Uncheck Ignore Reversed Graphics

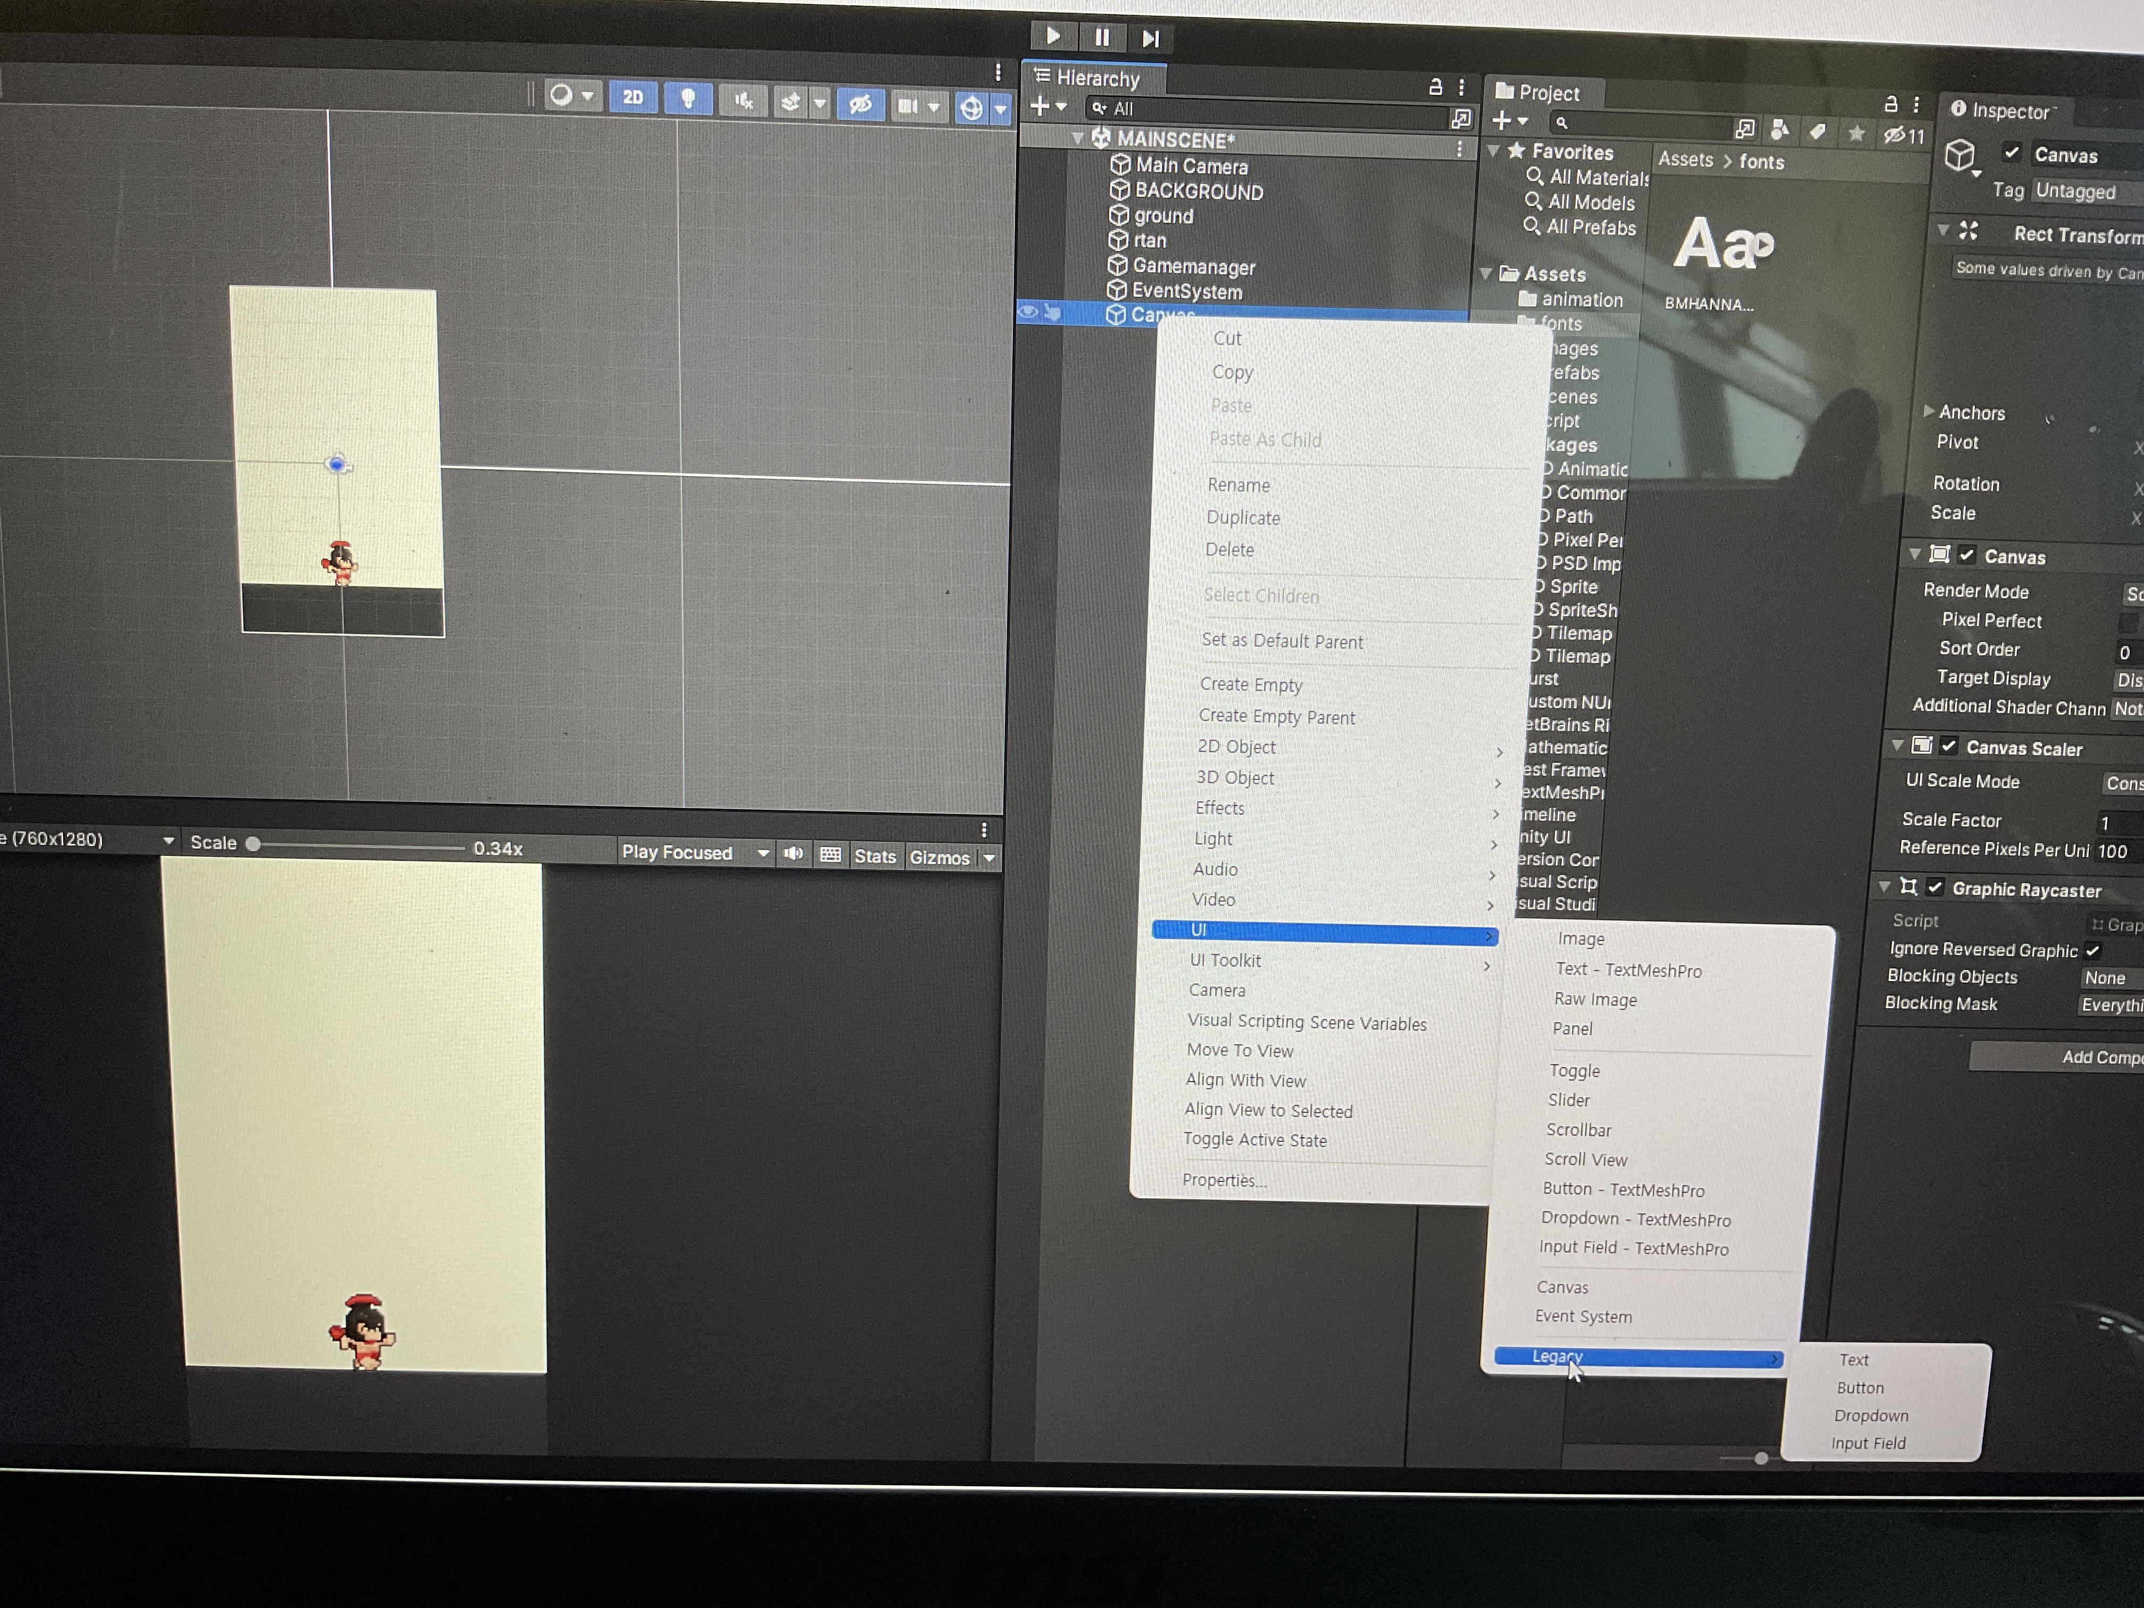[2092, 951]
